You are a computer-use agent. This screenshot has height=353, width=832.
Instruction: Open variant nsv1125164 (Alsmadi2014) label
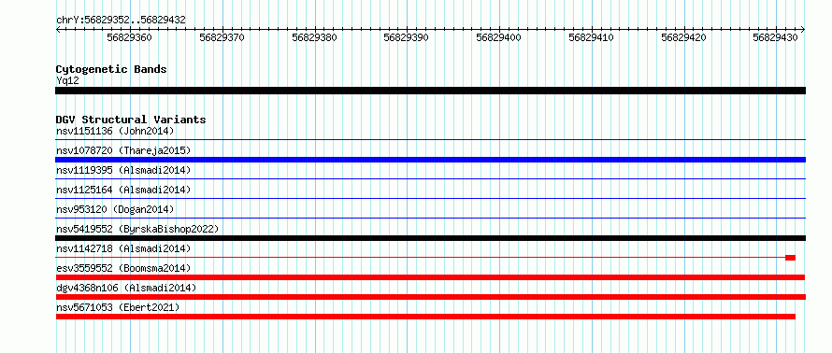(x=123, y=190)
